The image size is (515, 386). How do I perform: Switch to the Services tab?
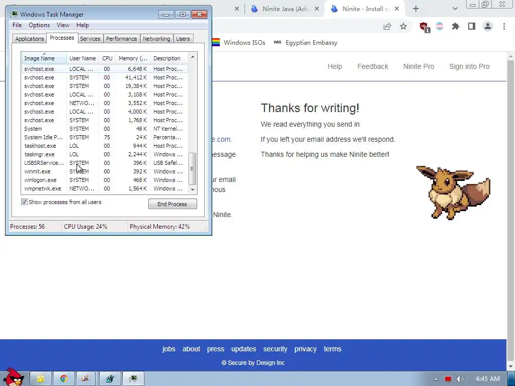(90, 39)
